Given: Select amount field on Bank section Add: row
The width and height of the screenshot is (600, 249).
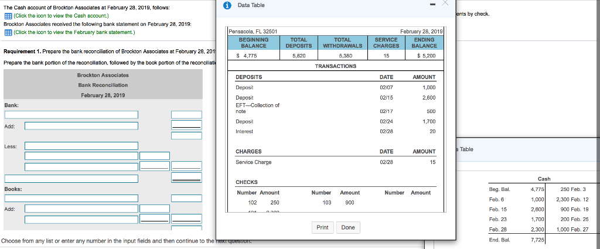Looking at the screenshot, I should click(186, 125).
